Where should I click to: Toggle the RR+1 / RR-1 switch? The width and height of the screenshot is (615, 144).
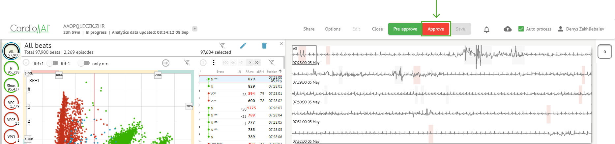[52, 63]
